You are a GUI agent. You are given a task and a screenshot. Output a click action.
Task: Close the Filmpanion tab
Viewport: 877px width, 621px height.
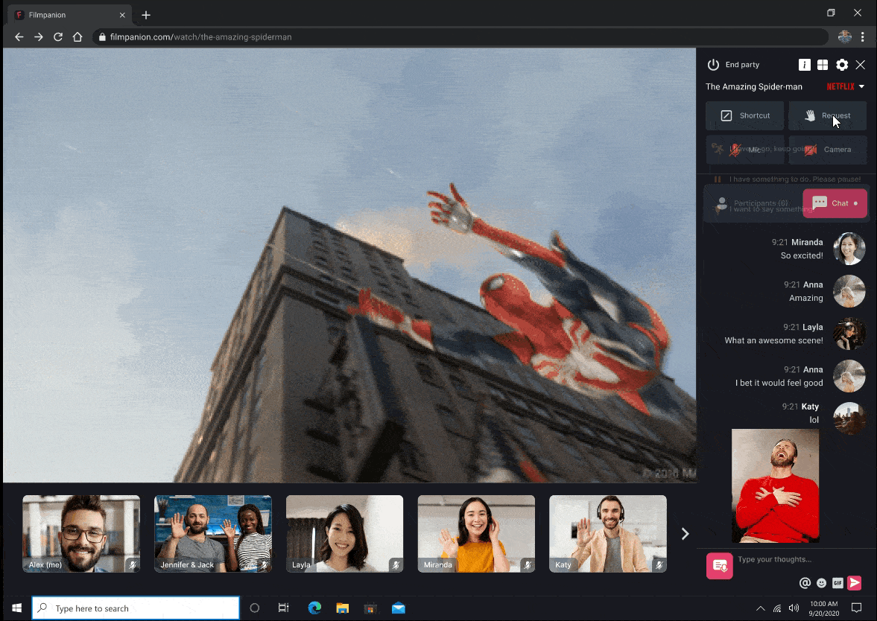point(122,15)
